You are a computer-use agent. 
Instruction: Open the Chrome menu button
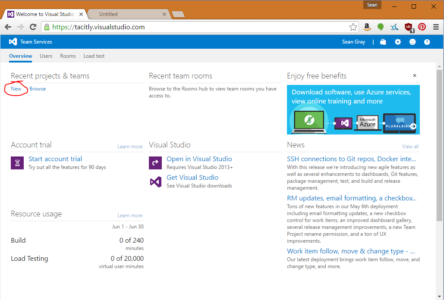tap(436, 27)
